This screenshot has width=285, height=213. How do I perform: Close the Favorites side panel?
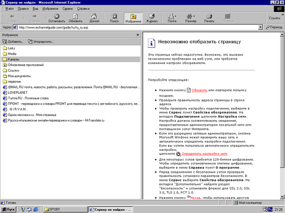point(138,35)
